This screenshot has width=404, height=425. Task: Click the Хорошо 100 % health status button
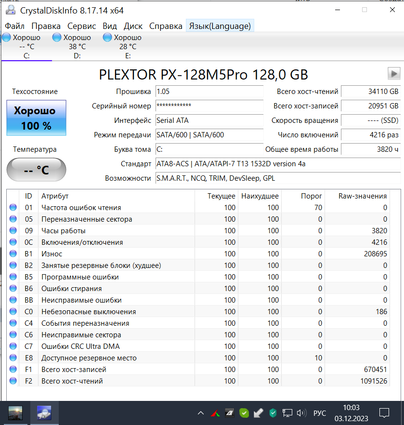(36, 118)
